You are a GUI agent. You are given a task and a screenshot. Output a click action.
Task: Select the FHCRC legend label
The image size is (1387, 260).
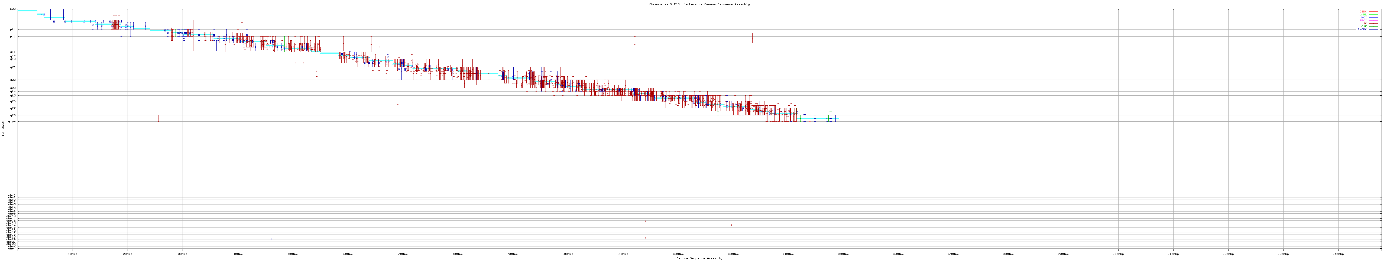point(1362,30)
